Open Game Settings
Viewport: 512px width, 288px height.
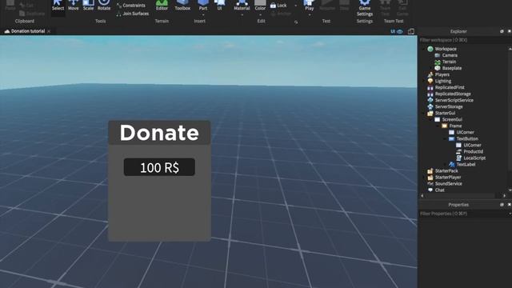(365, 8)
